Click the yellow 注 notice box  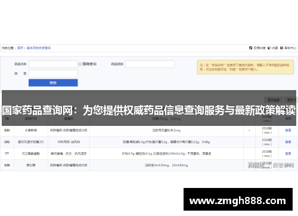click(246, 67)
